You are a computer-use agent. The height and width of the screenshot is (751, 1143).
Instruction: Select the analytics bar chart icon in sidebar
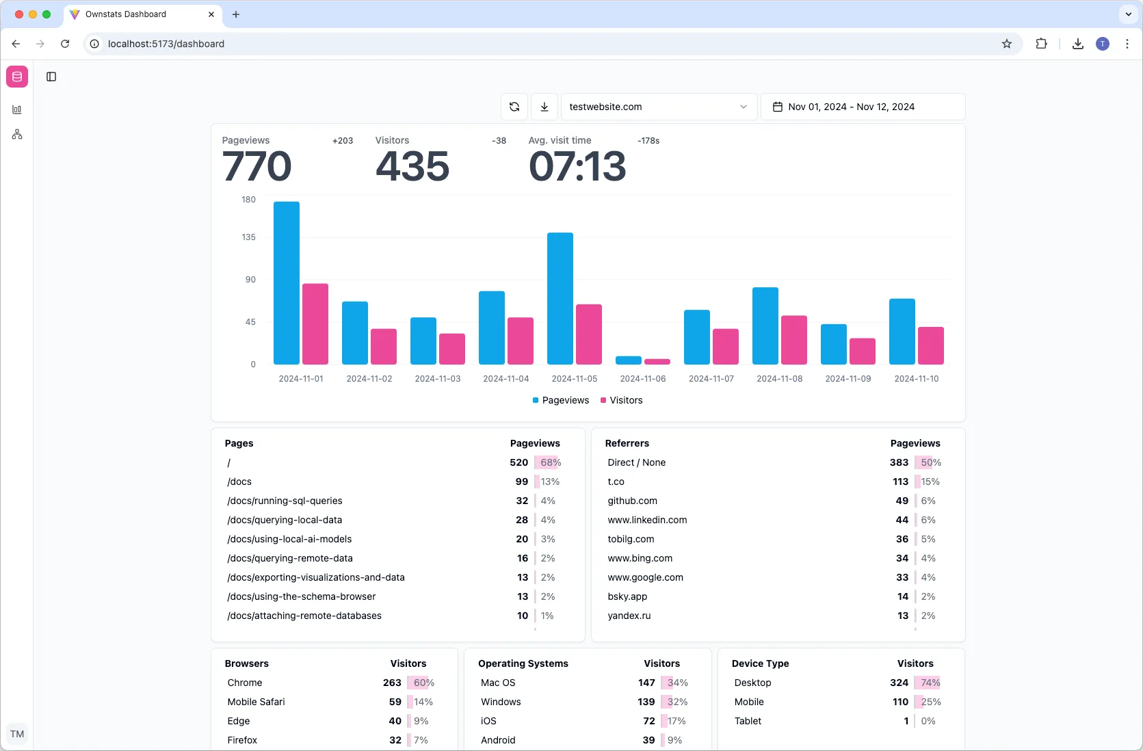16,109
